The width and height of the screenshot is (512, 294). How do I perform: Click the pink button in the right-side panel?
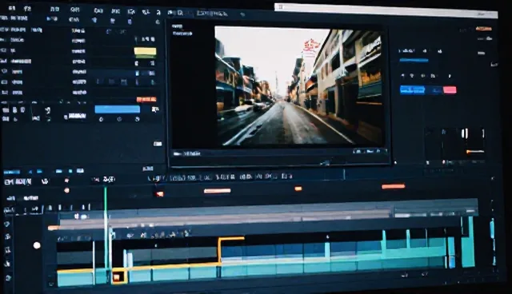coord(450,90)
